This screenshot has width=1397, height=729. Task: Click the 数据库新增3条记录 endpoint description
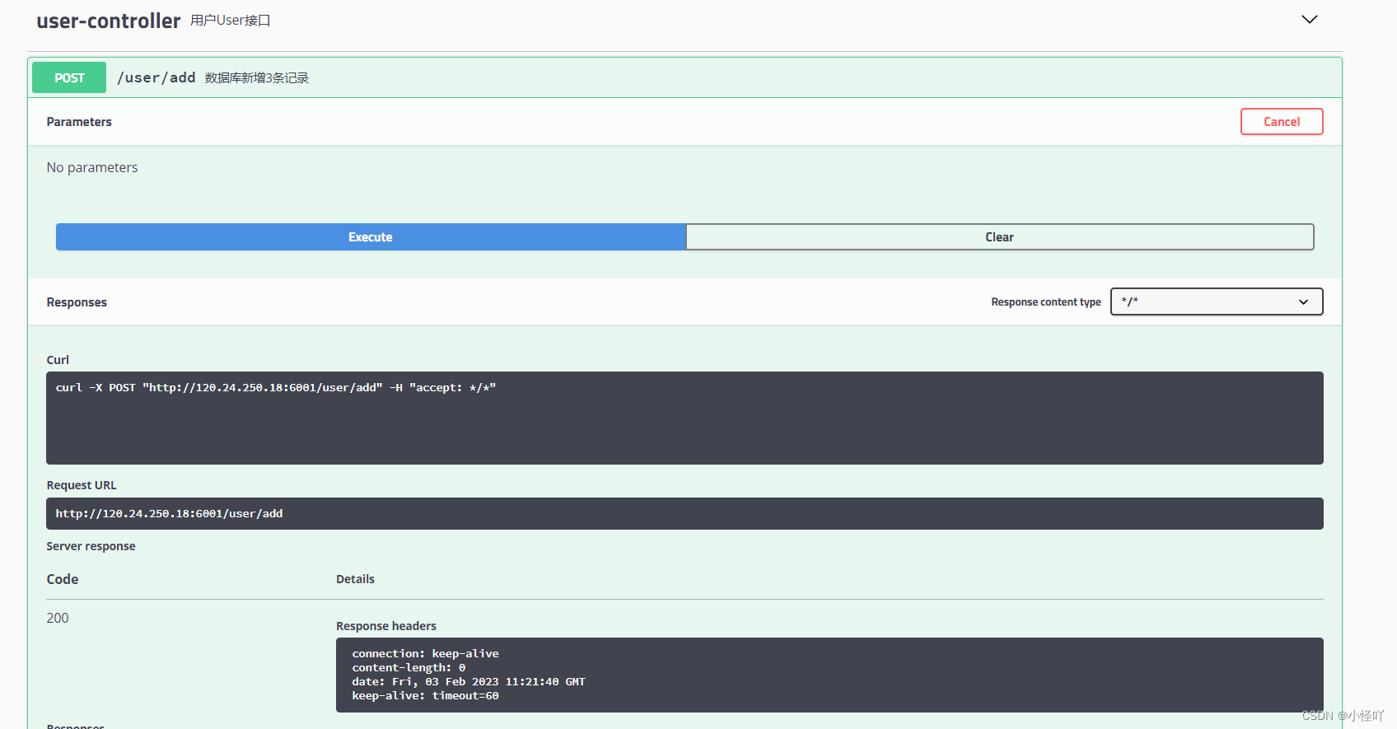click(257, 78)
